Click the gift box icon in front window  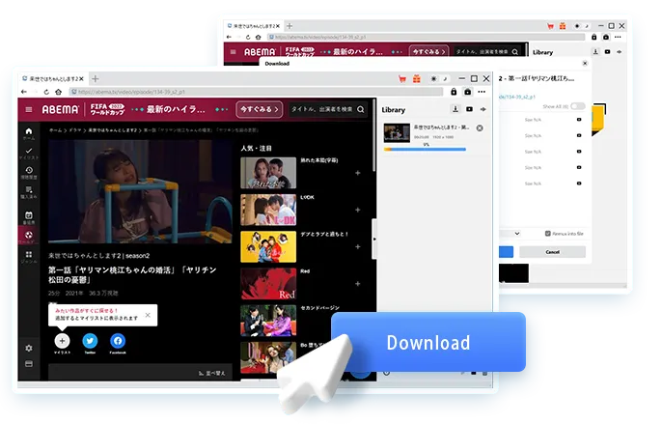(x=417, y=78)
